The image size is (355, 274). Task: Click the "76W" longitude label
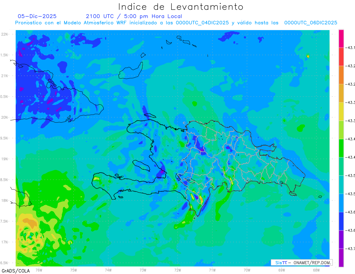point(39,270)
